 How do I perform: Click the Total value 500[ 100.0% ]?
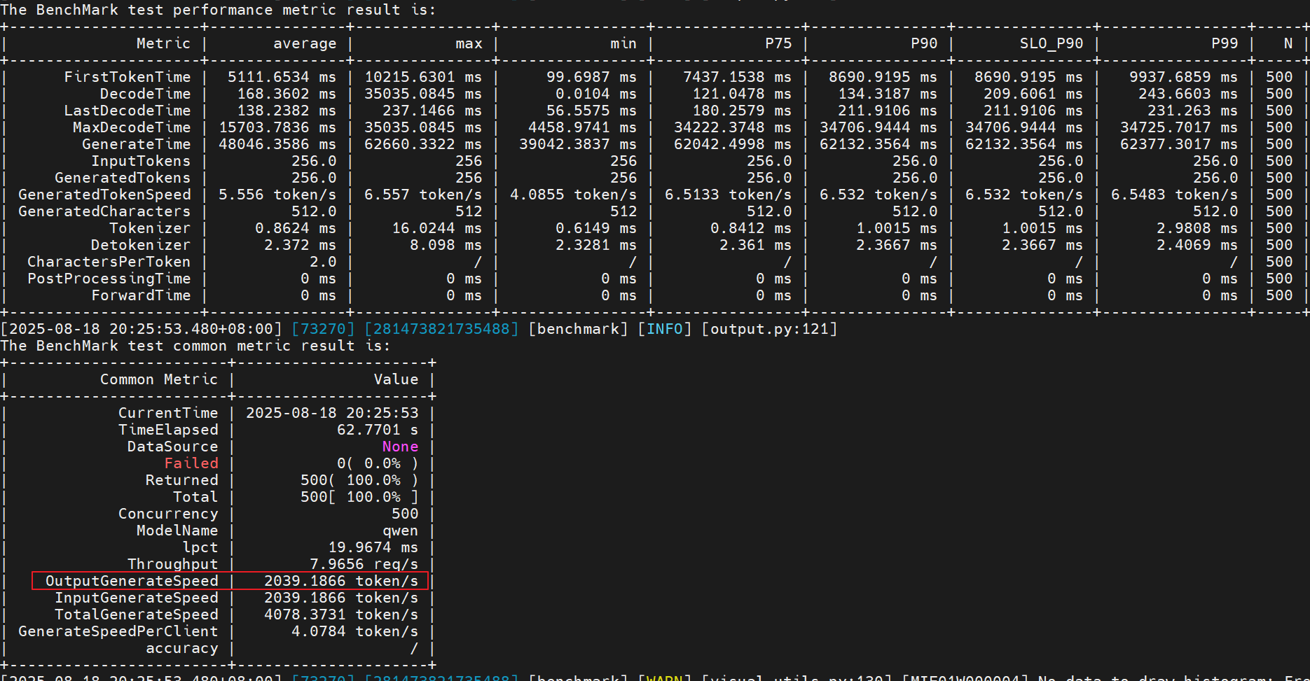[359, 497]
